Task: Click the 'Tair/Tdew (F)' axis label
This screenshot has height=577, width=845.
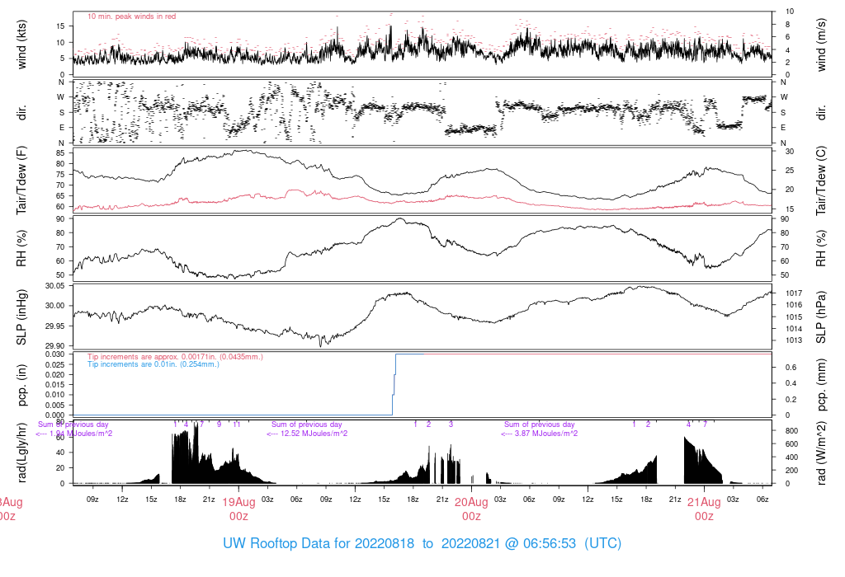Action: (21, 181)
